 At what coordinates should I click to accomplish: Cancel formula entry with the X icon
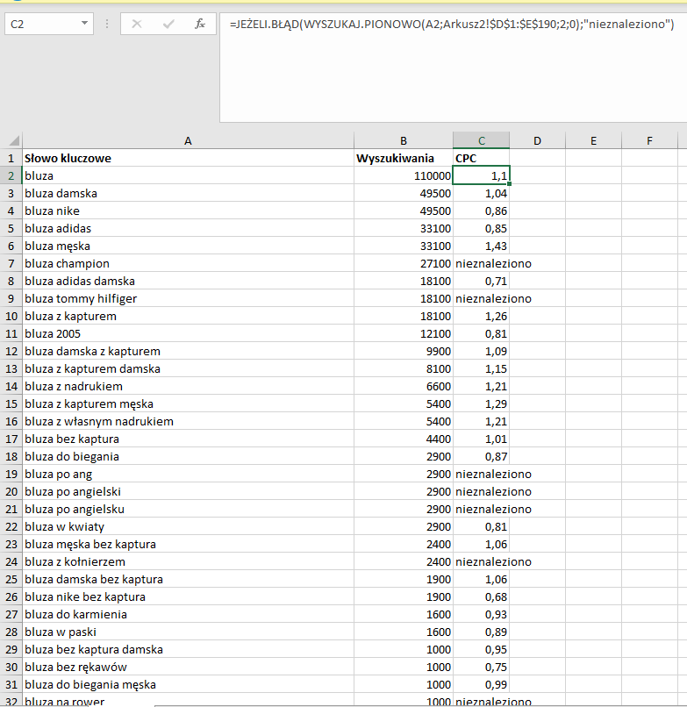coord(137,24)
